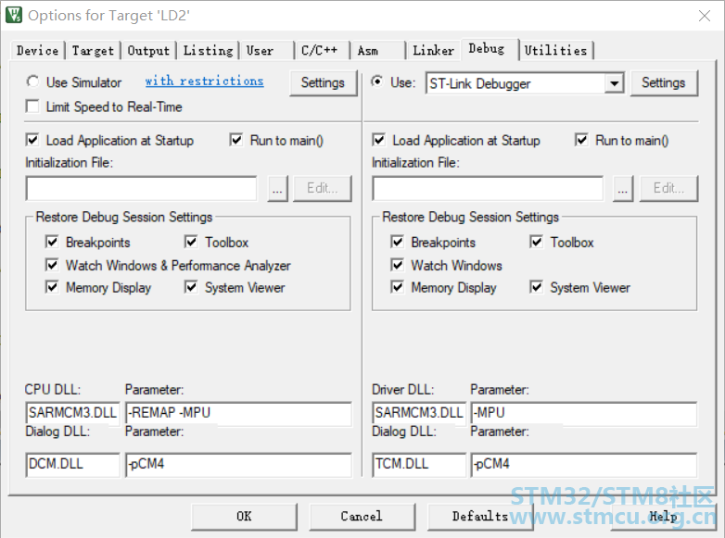This screenshot has width=725, height=538.
Task: Toggle debugger Watch Windows checkbox
Action: tap(397, 265)
